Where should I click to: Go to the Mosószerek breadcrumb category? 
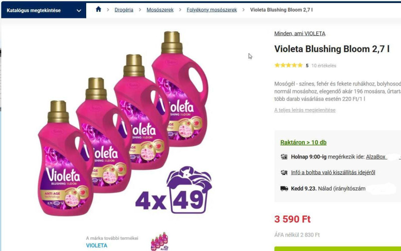point(160,10)
